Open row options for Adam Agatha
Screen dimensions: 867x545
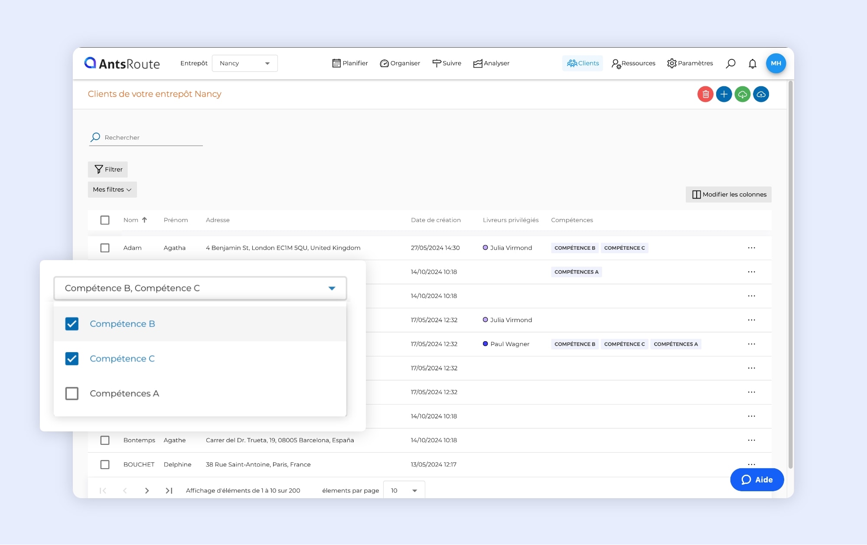(x=751, y=248)
